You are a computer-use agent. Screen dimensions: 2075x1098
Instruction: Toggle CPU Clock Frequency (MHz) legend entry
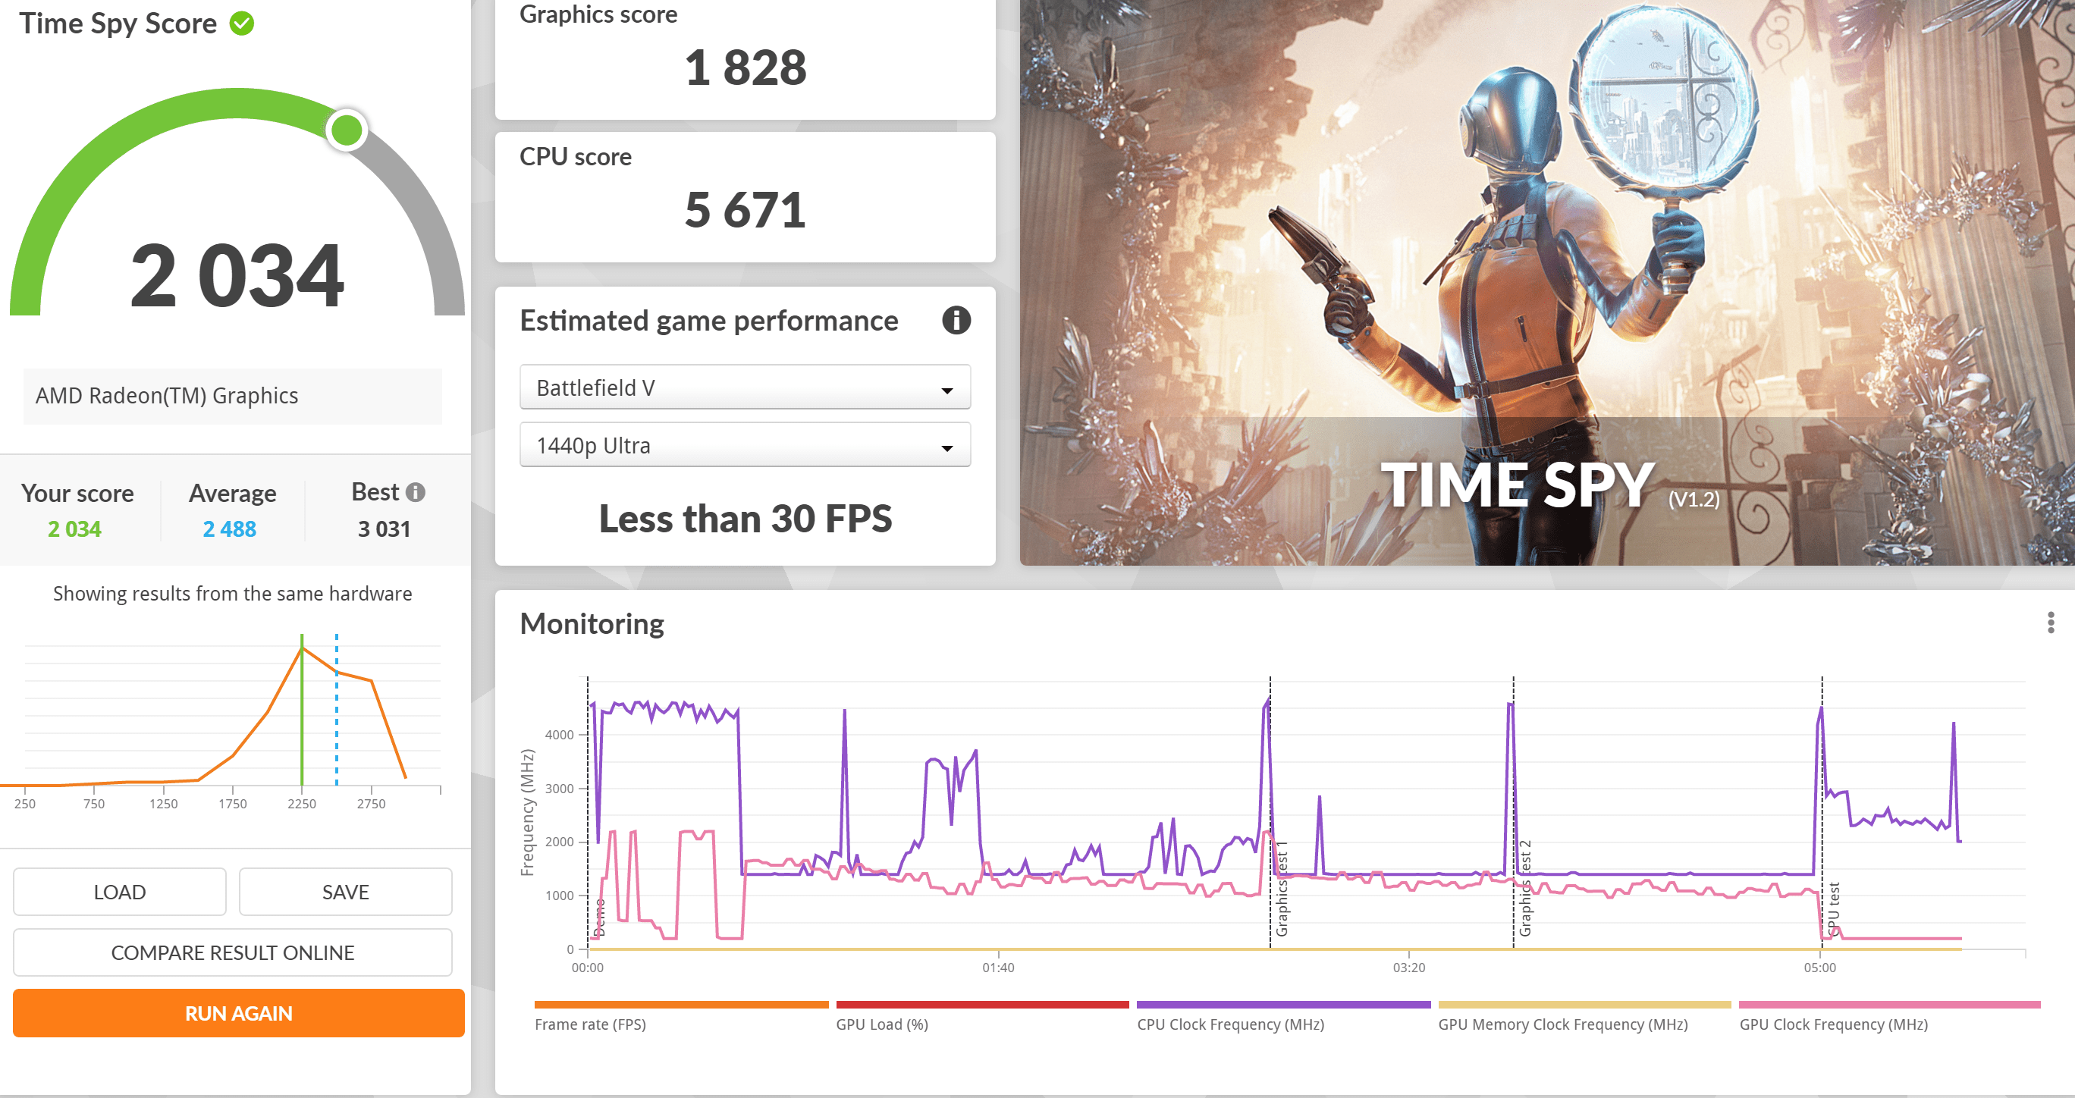(1283, 1017)
